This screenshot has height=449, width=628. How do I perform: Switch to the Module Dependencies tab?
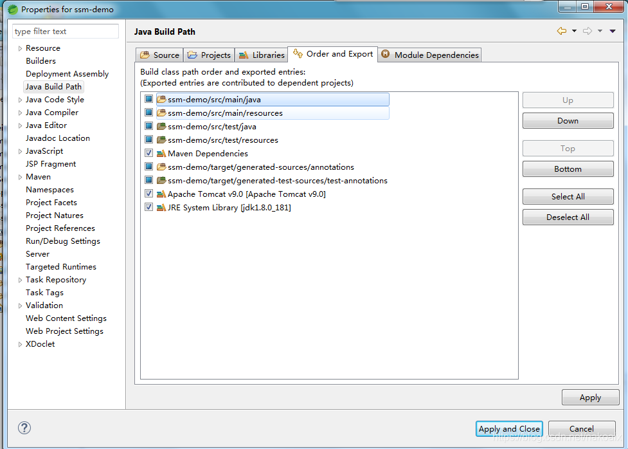[x=430, y=55]
